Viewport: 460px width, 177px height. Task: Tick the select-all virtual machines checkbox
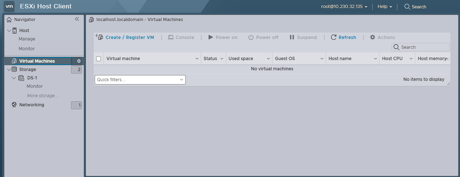98,59
